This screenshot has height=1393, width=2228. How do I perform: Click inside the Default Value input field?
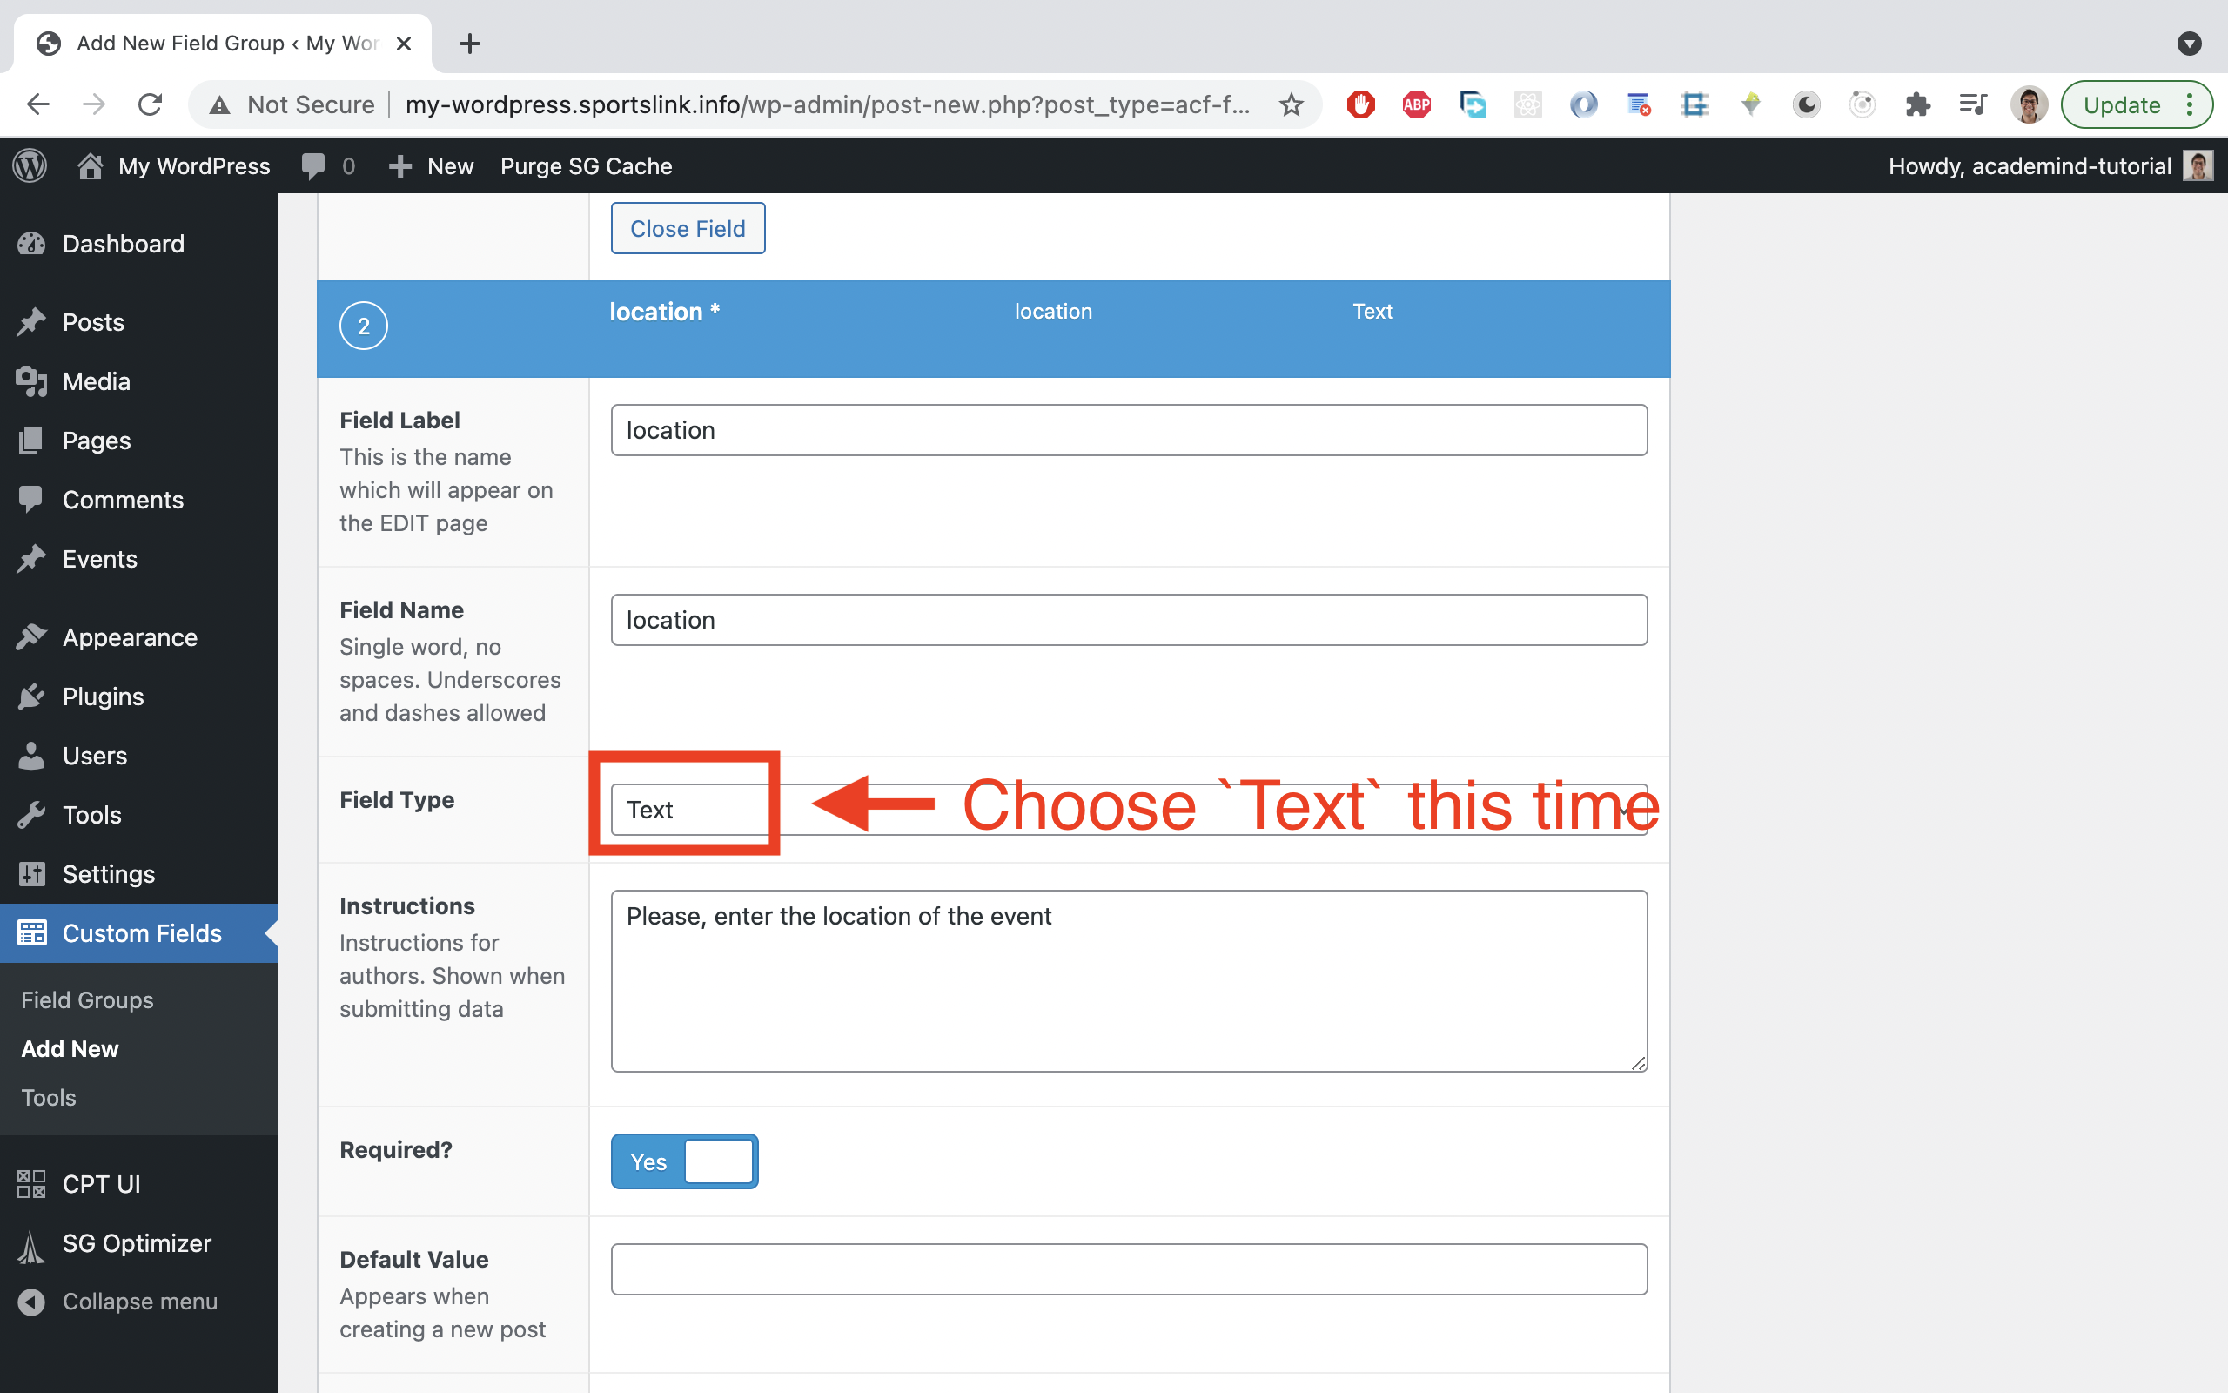(x=1128, y=1269)
